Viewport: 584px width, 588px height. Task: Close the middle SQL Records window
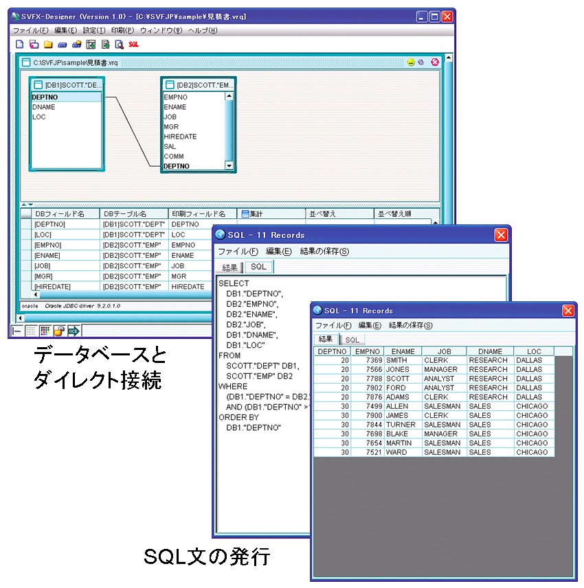501,235
